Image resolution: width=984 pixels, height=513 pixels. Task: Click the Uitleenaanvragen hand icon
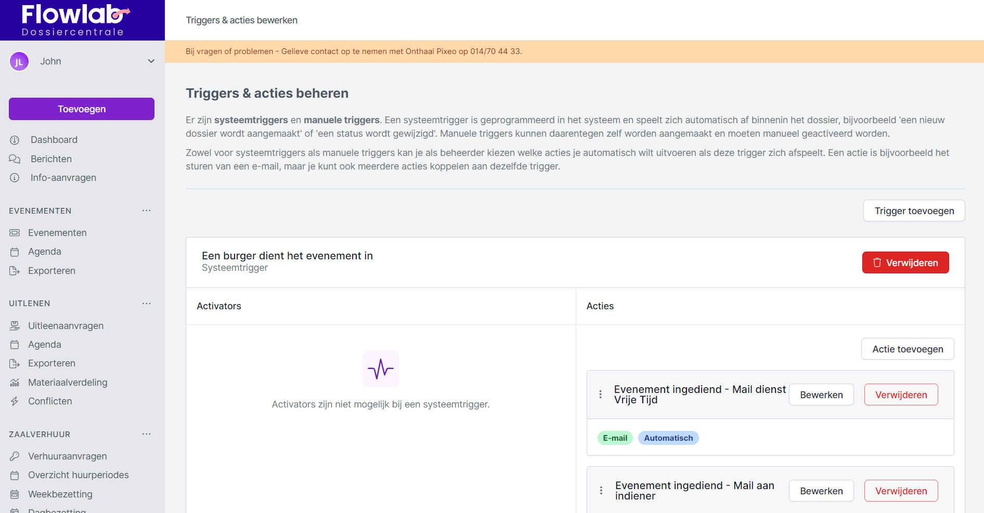(15, 326)
